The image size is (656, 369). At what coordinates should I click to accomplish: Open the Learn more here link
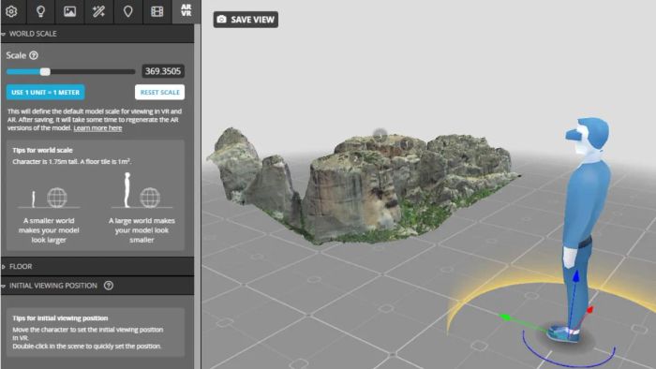[x=97, y=128]
